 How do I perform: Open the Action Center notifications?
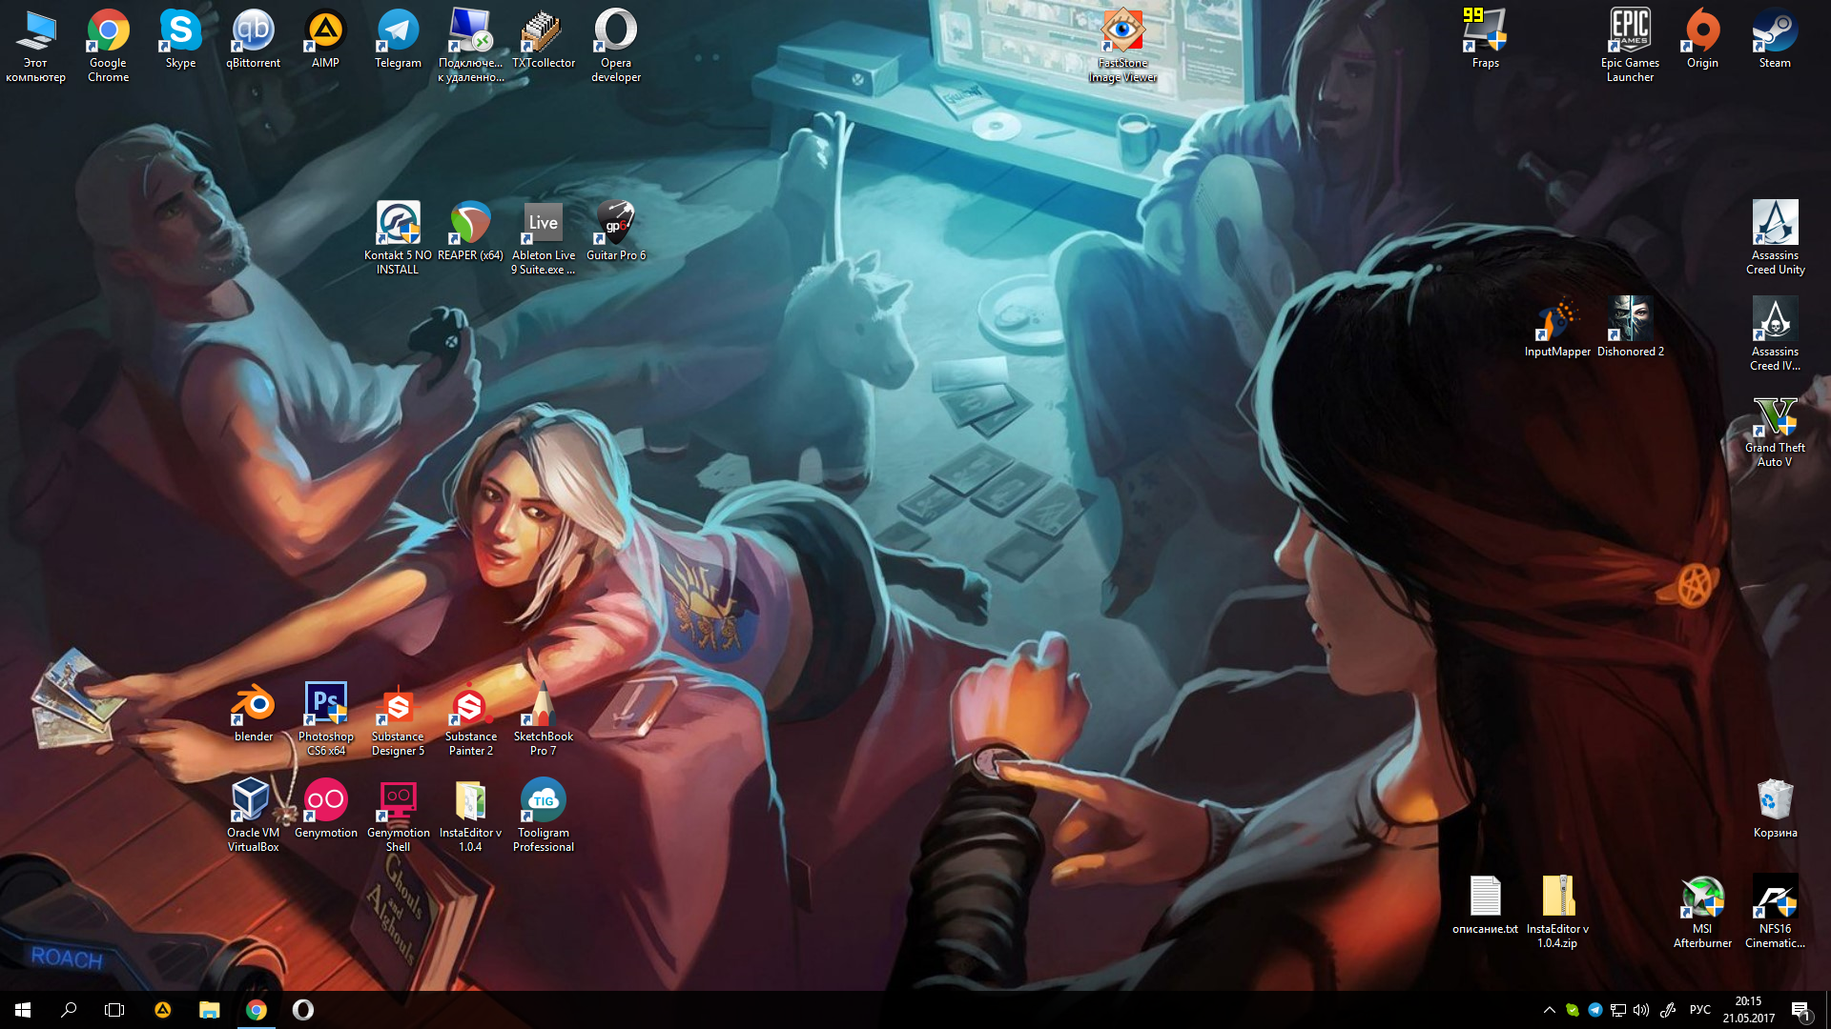pos(1800,1010)
